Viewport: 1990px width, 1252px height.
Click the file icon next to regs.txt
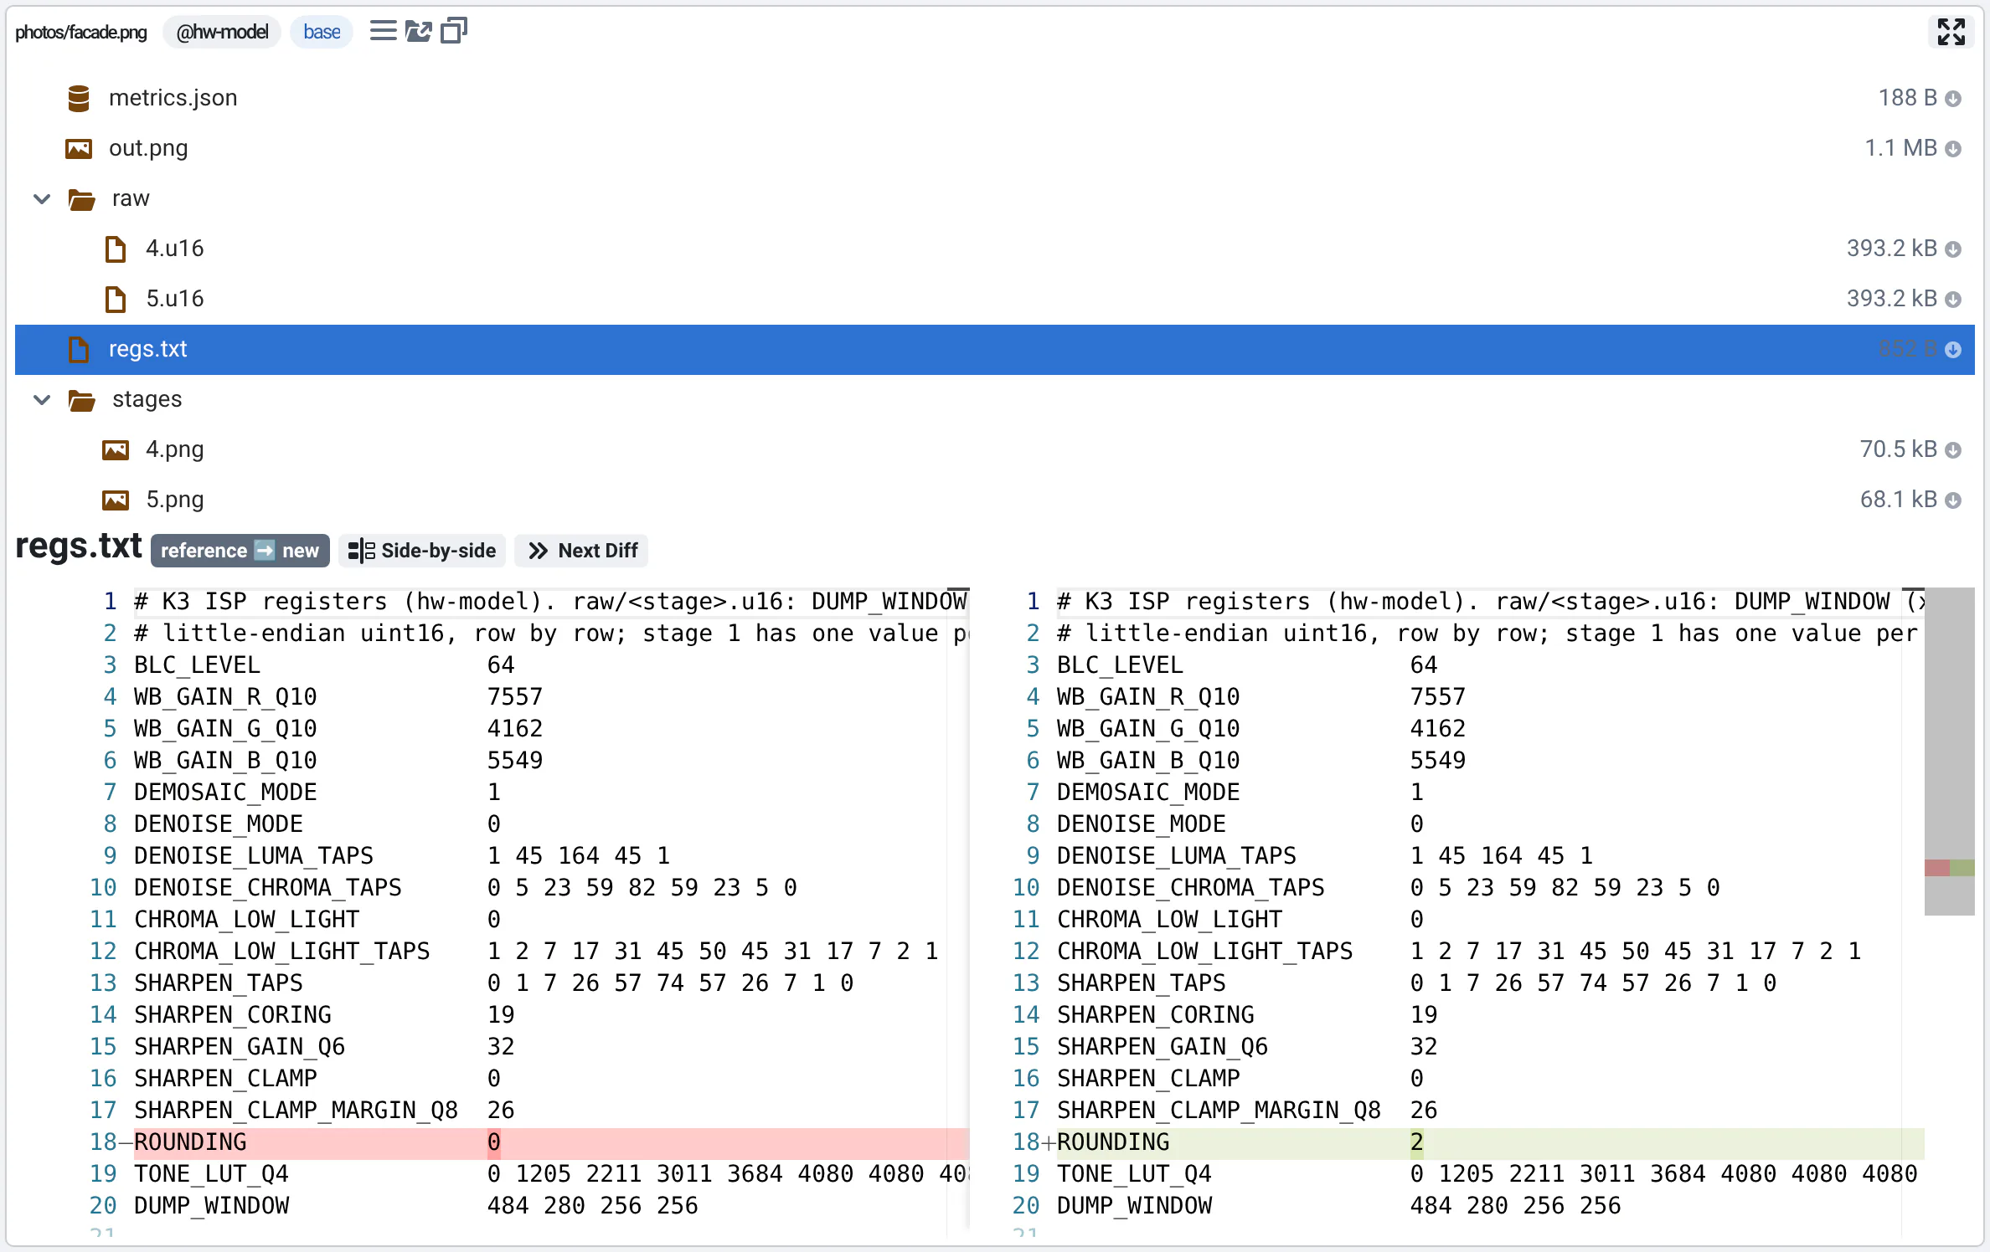click(79, 350)
